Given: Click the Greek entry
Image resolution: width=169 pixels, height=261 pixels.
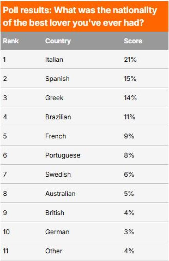Looking at the screenshot, I should click(54, 98).
